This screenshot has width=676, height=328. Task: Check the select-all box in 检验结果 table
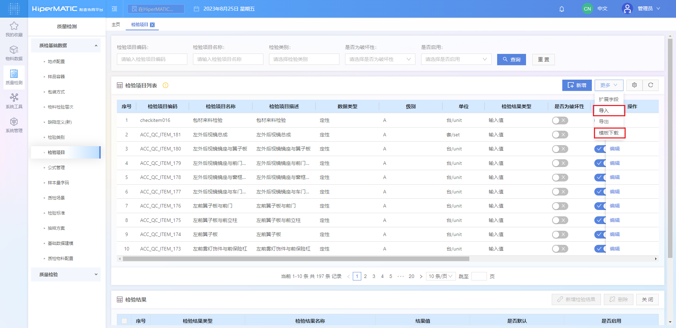click(x=124, y=321)
